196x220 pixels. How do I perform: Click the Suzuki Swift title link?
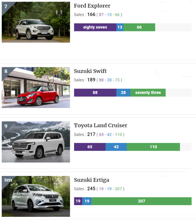point(90,71)
